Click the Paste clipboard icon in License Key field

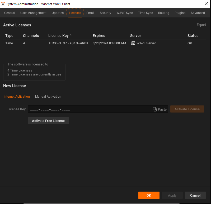pyautogui.click(x=155, y=109)
